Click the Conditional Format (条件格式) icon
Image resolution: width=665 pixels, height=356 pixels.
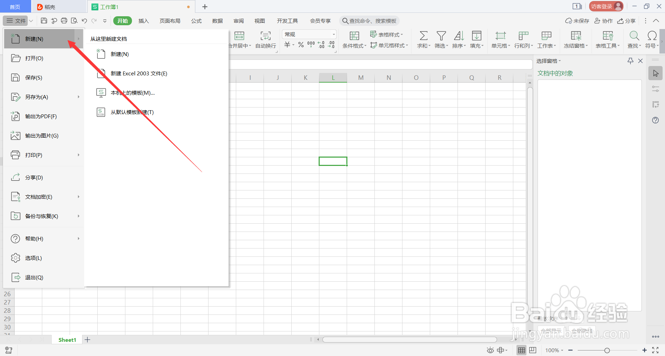click(354, 36)
